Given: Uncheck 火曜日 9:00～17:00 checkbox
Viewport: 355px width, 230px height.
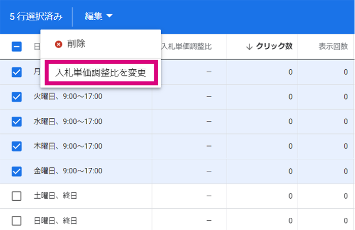Looking at the screenshot, I should [x=17, y=97].
